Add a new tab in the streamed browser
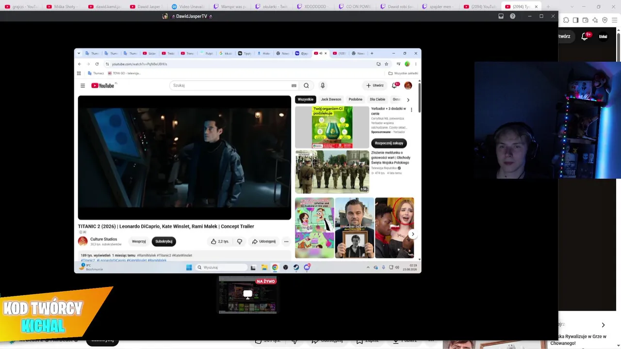This screenshot has height=349, width=621. [372, 53]
